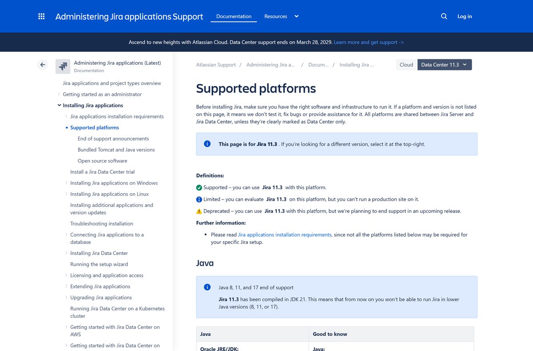
Task: Expand Extending Jira applications item
Action: [x=67, y=287]
